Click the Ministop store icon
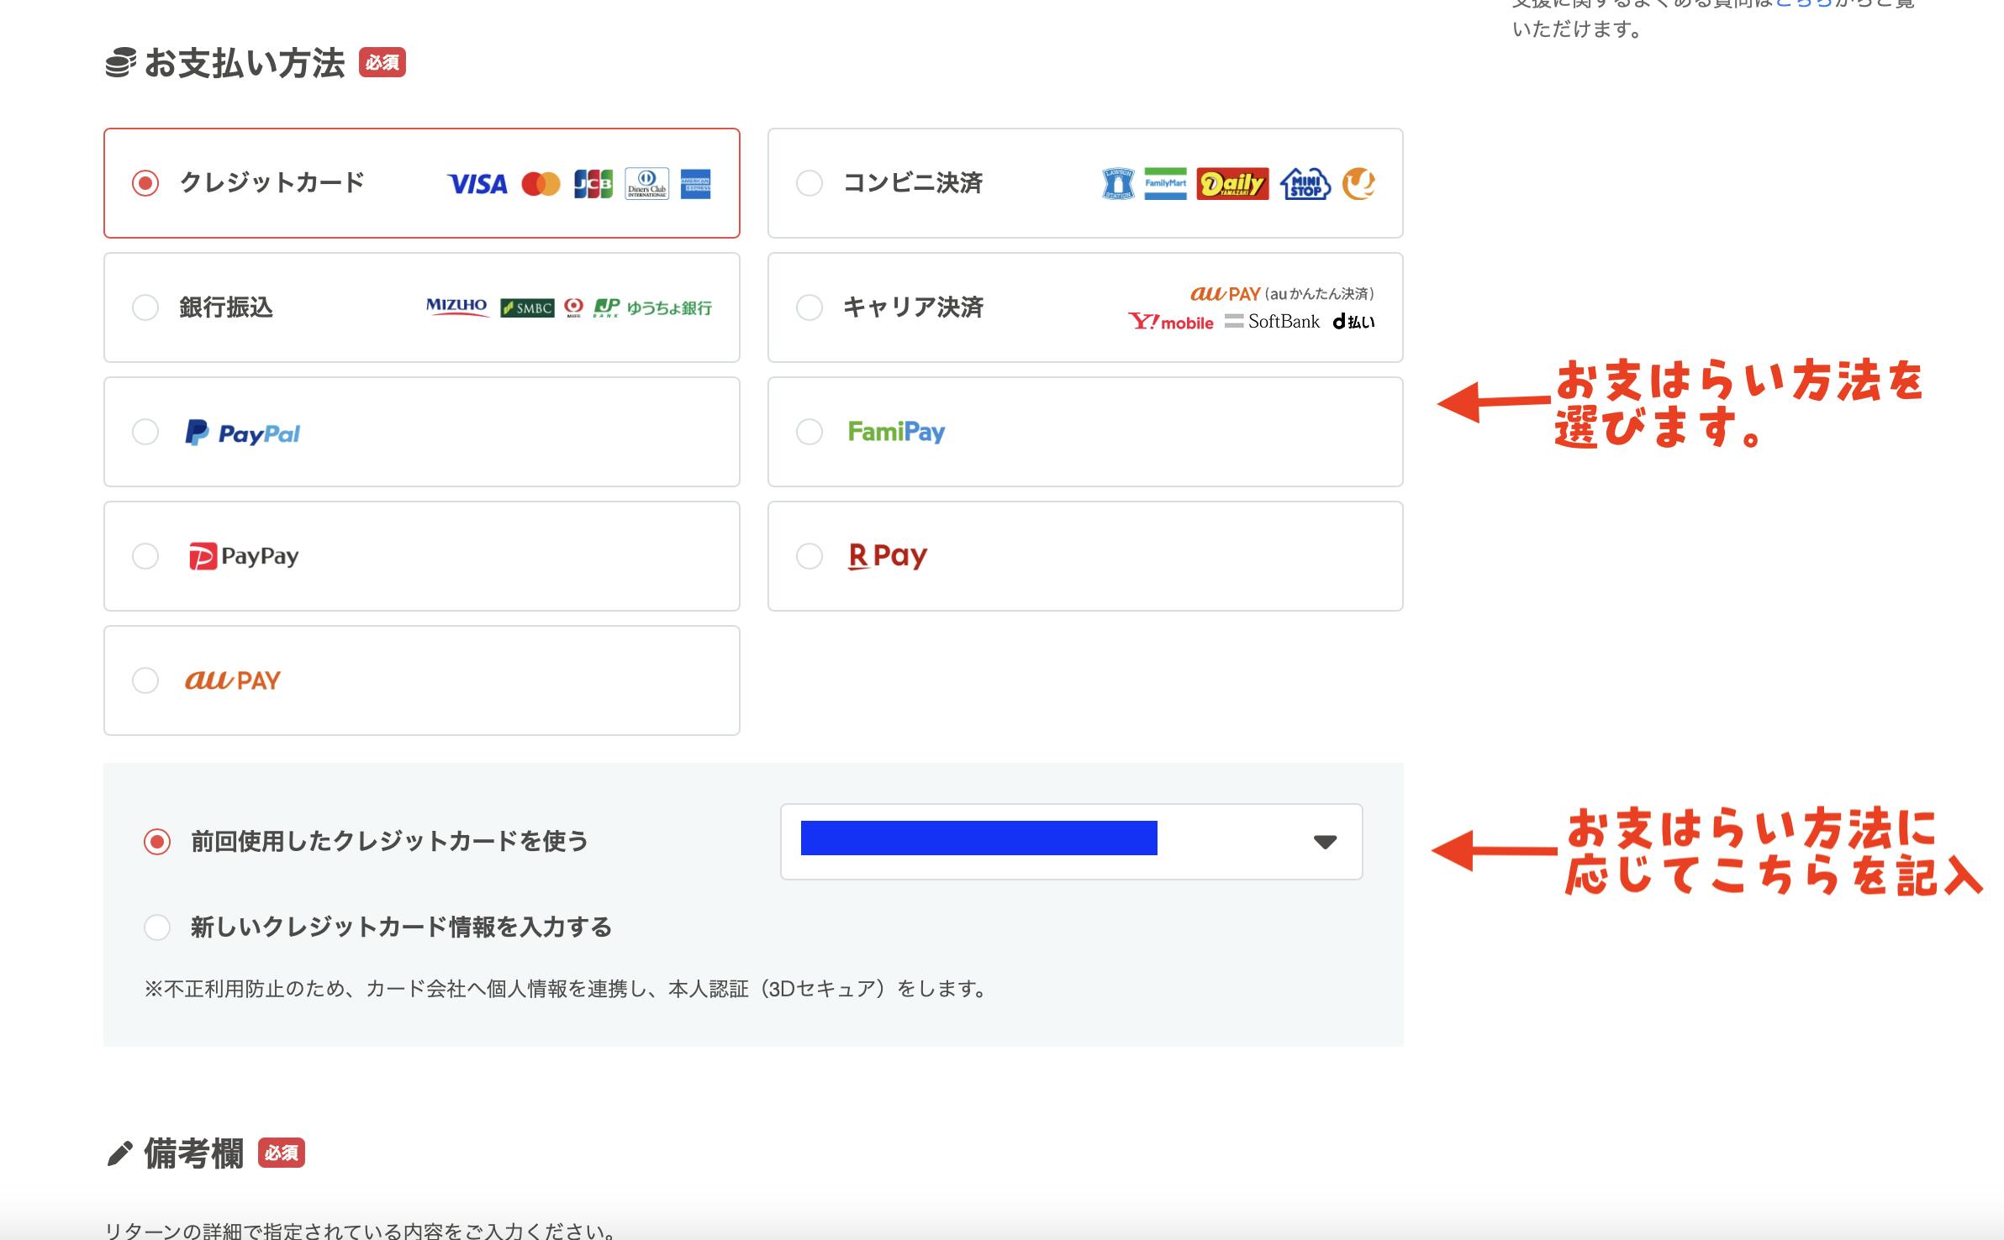2004x1240 pixels. pyautogui.click(x=1305, y=184)
